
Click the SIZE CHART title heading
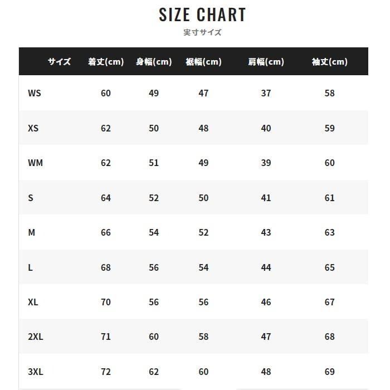click(202, 15)
